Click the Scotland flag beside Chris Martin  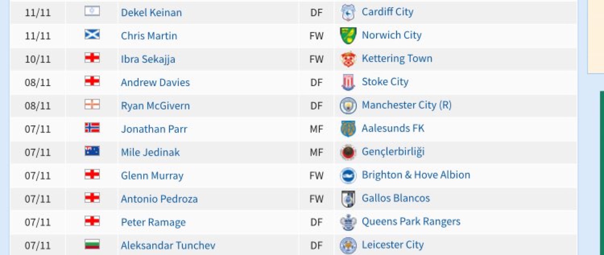[x=92, y=35]
